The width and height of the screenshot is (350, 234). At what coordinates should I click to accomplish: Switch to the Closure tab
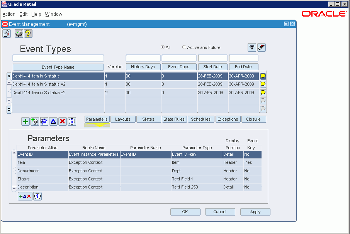click(x=253, y=119)
